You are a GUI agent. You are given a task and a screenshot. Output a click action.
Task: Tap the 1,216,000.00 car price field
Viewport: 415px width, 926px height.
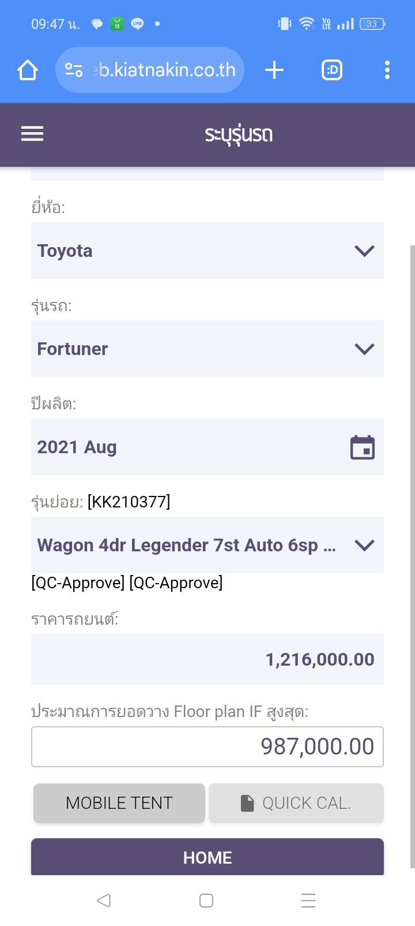(x=207, y=659)
